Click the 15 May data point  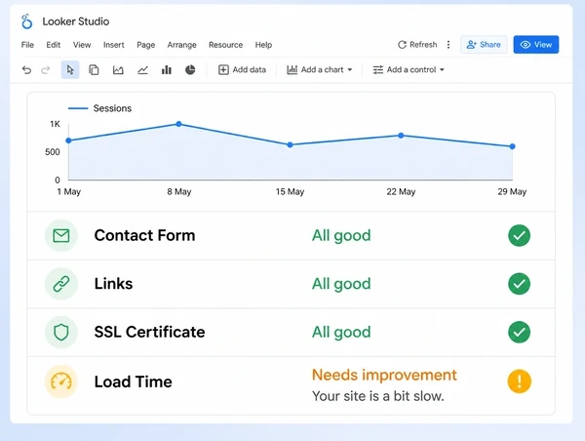290,144
